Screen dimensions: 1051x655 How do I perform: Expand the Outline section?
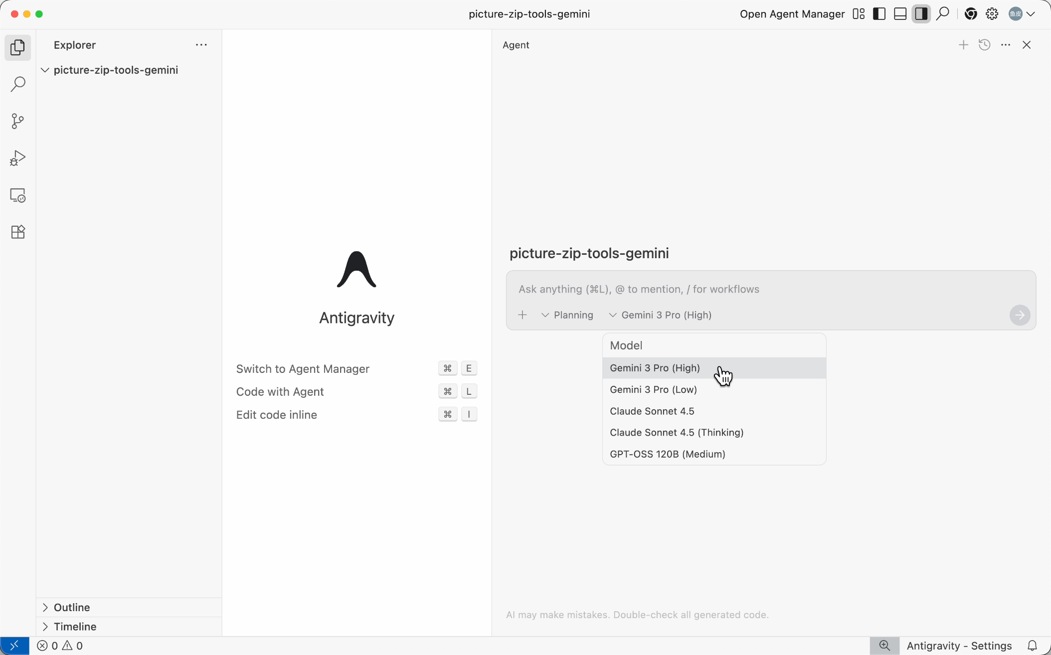(x=72, y=607)
